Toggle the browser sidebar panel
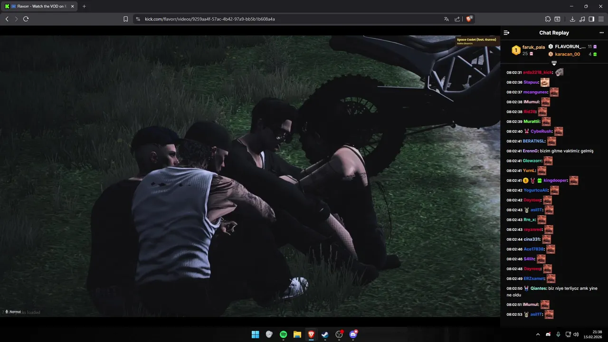 tap(591, 19)
